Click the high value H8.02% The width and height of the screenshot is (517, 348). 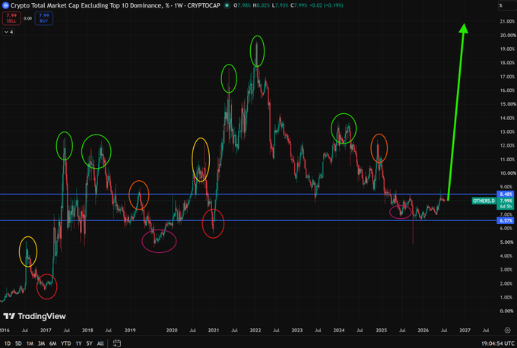pos(262,5)
